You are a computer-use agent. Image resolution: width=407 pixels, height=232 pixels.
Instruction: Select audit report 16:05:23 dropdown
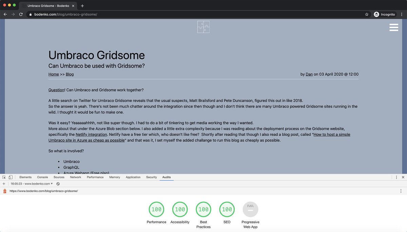[x=32, y=184]
